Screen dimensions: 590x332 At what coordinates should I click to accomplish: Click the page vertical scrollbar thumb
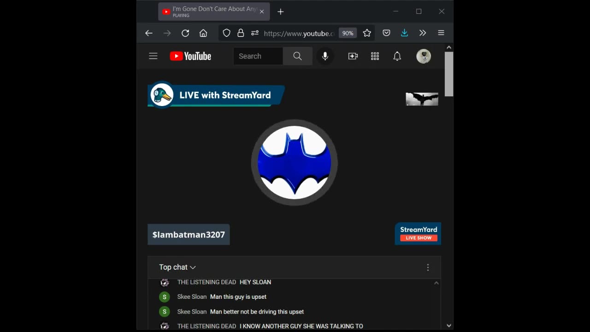(x=449, y=74)
